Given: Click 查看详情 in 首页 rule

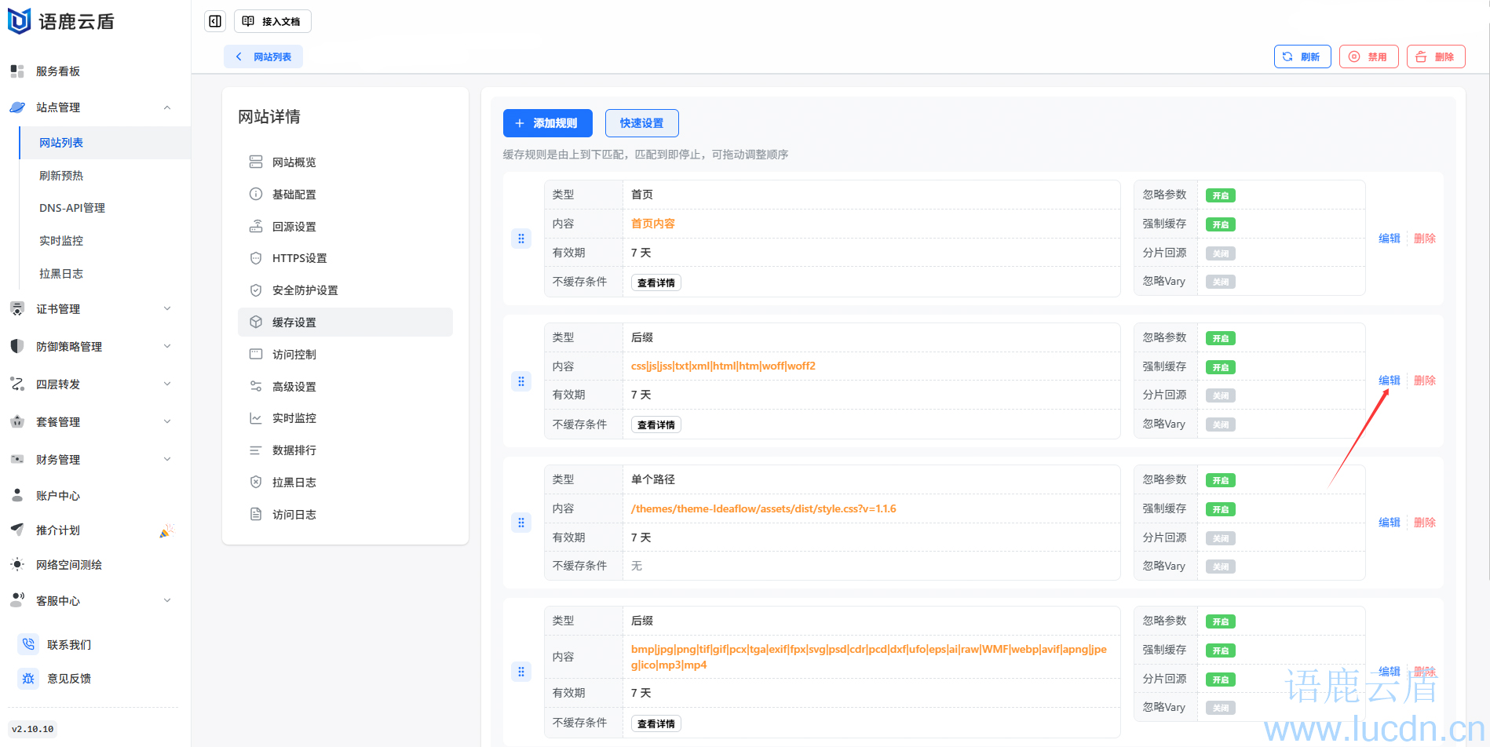Looking at the screenshot, I should pyautogui.click(x=656, y=282).
